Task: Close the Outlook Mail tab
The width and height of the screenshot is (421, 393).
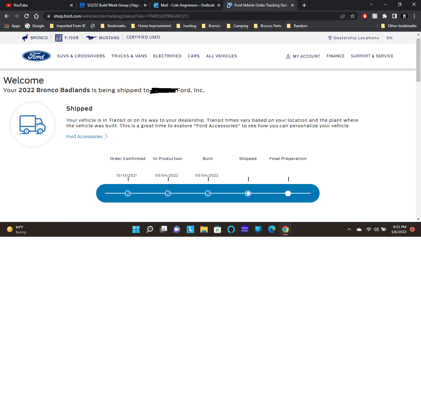Action: 219,5
